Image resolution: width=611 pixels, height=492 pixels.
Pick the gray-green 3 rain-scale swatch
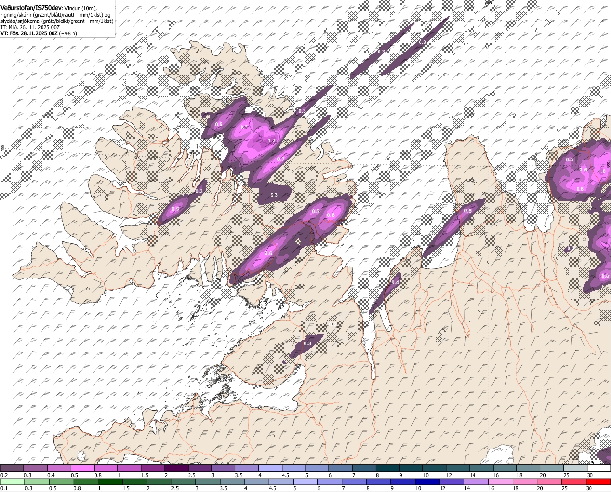click(208, 482)
